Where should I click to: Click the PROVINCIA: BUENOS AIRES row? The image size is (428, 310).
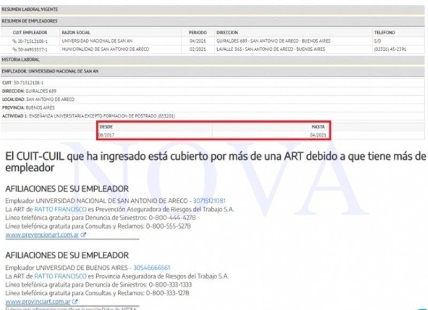(212, 108)
